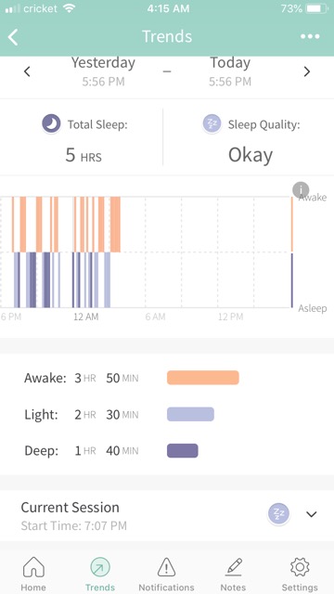Viewport: 334px width, 594px height.
Task: Expand the Current Session details
Action: point(312,514)
